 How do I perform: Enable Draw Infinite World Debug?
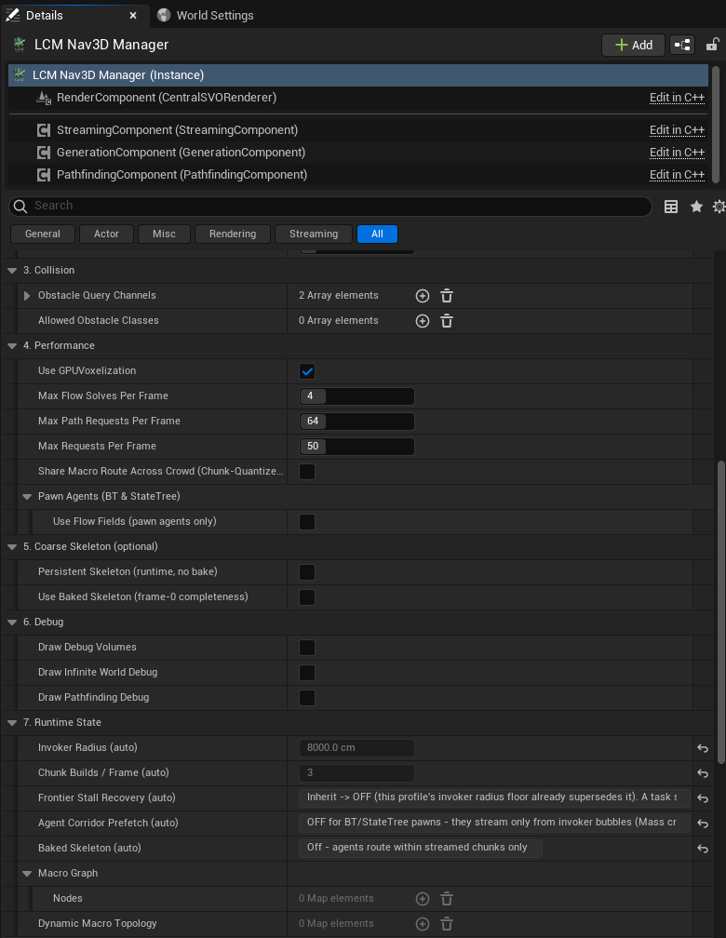tap(307, 673)
